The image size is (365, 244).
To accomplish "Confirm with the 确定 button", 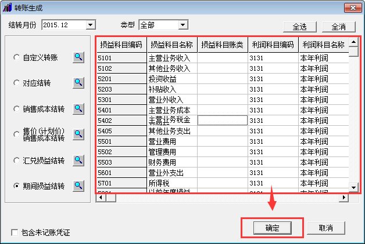I will click(273, 228).
